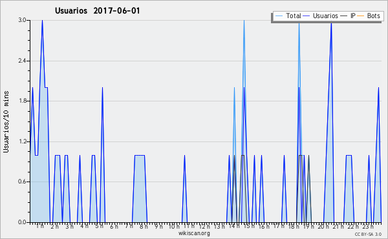
Task: Click the 1 h tick label
Action: (40, 226)
